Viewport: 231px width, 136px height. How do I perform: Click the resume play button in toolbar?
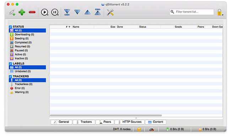(44, 12)
